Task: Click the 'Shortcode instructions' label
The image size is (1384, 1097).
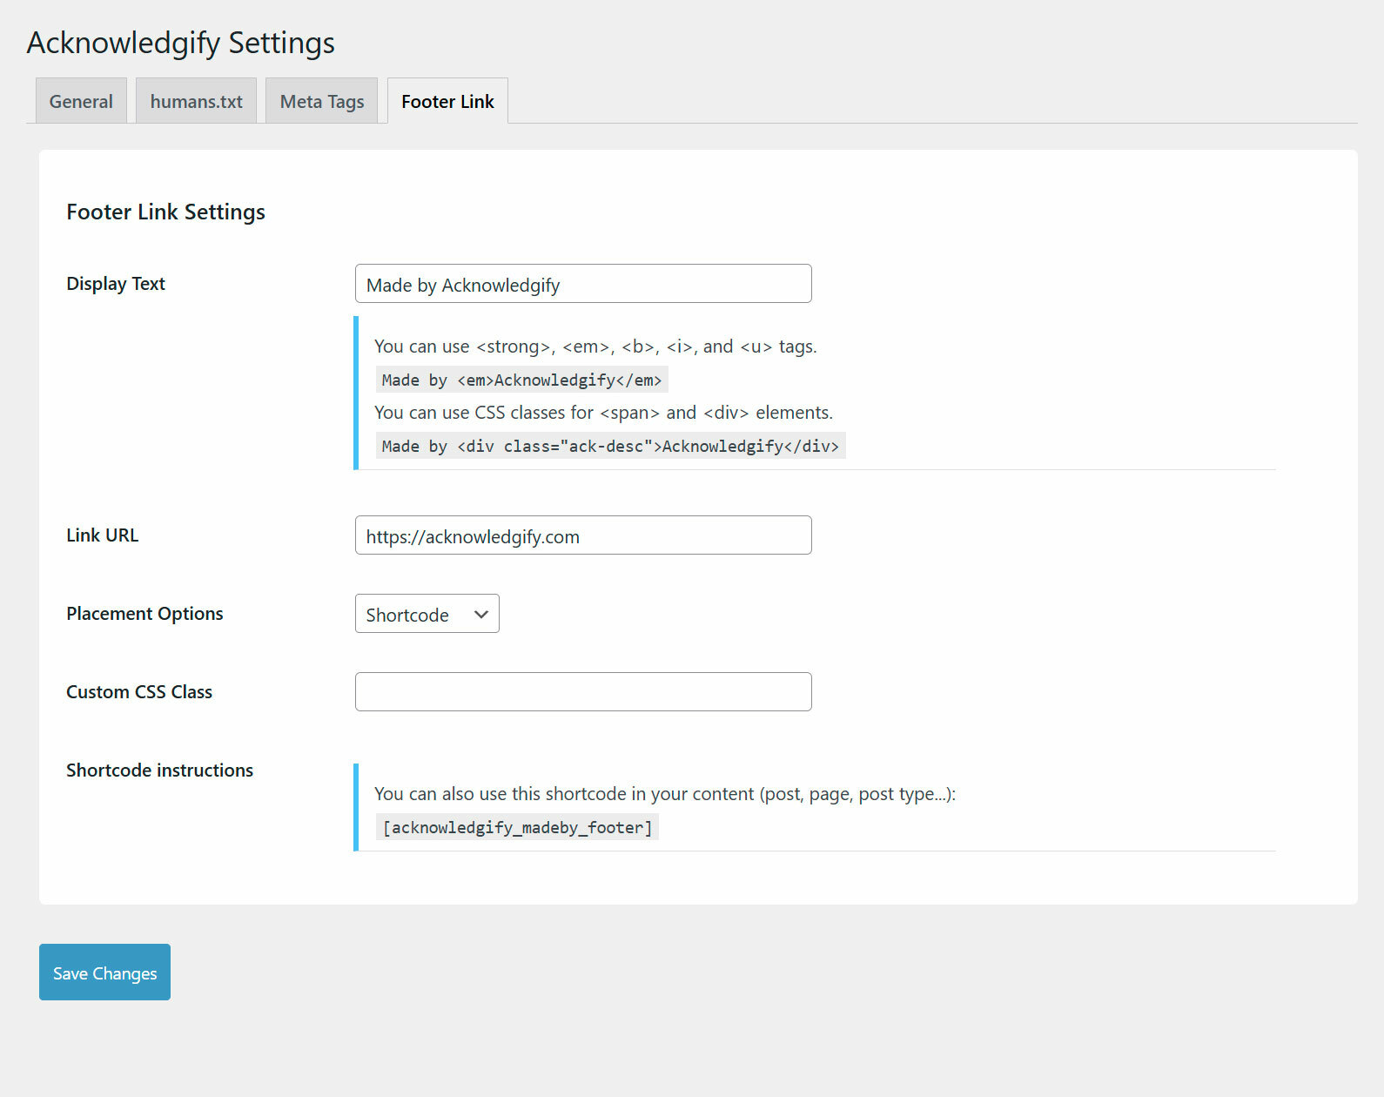Action: coord(160,771)
